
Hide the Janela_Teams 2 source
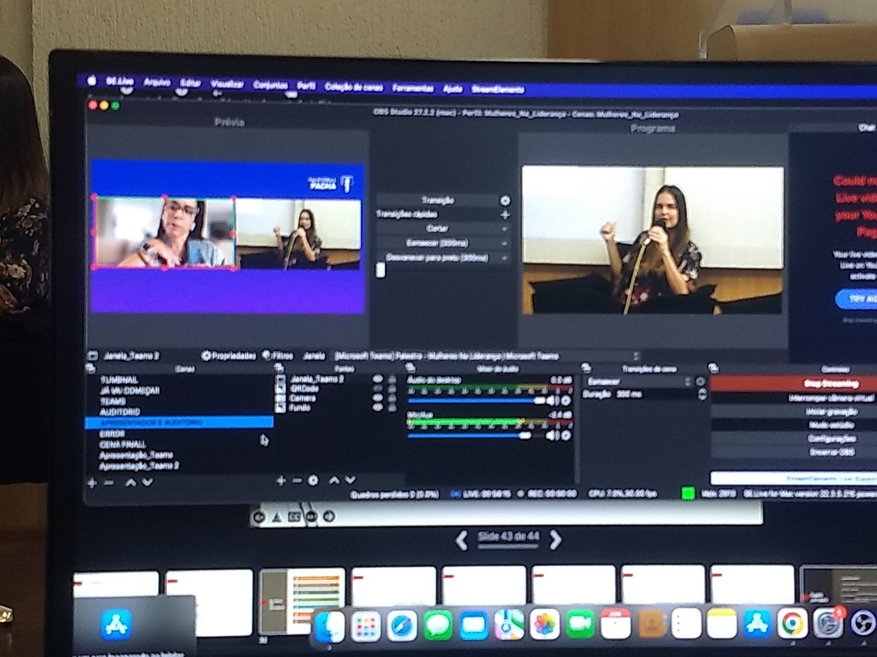pos(378,379)
